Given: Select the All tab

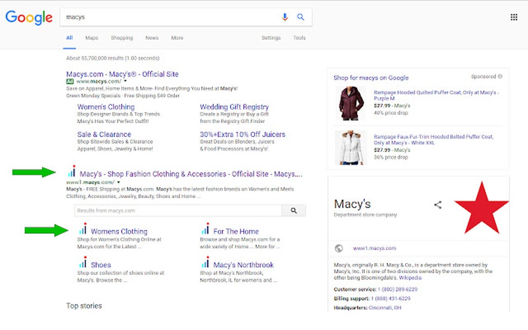Looking at the screenshot, I should [69, 38].
